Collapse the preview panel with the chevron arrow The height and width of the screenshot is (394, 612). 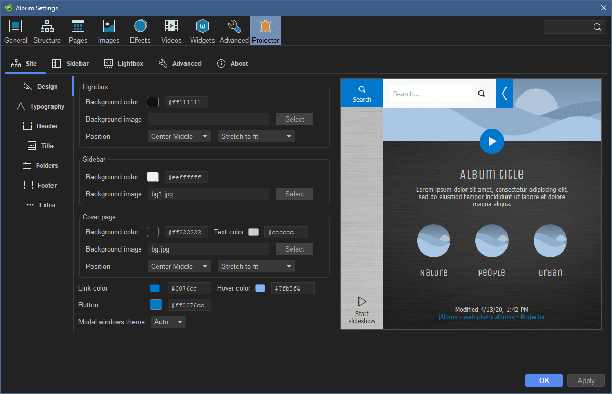click(504, 94)
